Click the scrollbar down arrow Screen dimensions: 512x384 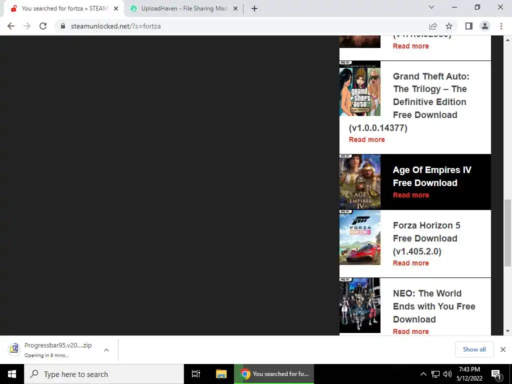507,331
